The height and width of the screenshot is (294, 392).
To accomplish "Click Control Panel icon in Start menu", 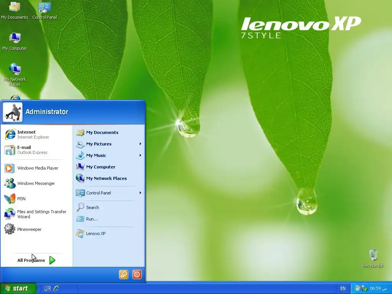I will [80, 193].
